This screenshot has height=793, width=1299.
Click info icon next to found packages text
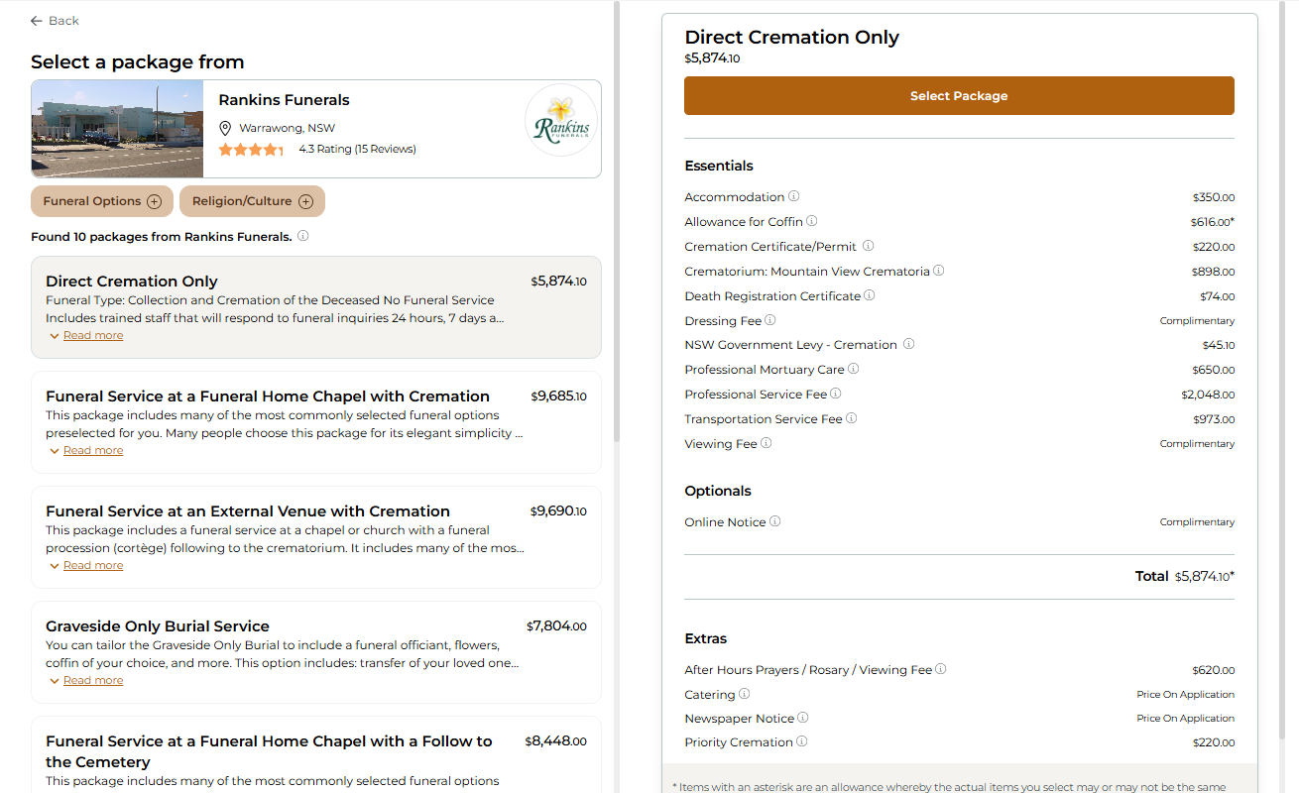click(303, 236)
